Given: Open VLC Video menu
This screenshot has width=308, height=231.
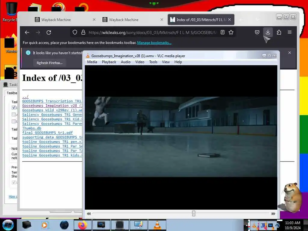Looking at the screenshot, I should point(140,62).
